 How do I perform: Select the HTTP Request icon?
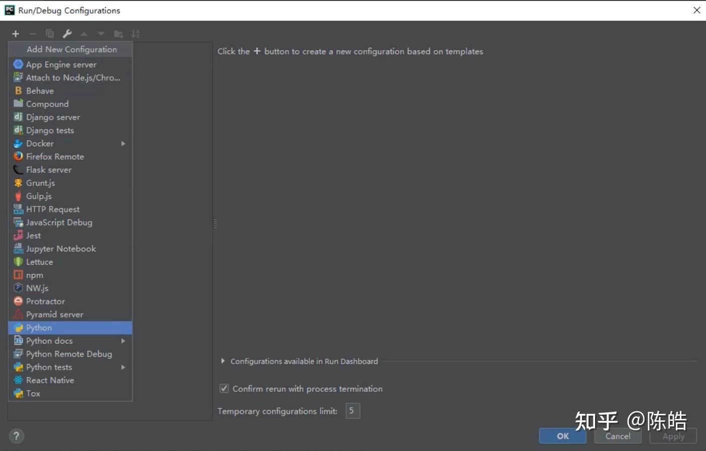click(18, 209)
